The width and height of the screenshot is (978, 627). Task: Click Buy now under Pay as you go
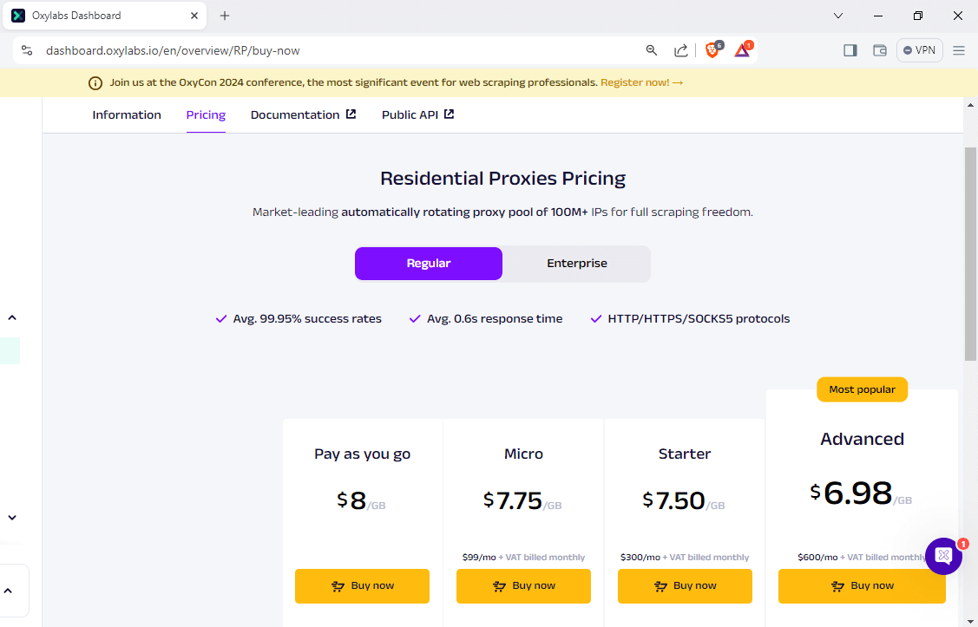point(362,586)
